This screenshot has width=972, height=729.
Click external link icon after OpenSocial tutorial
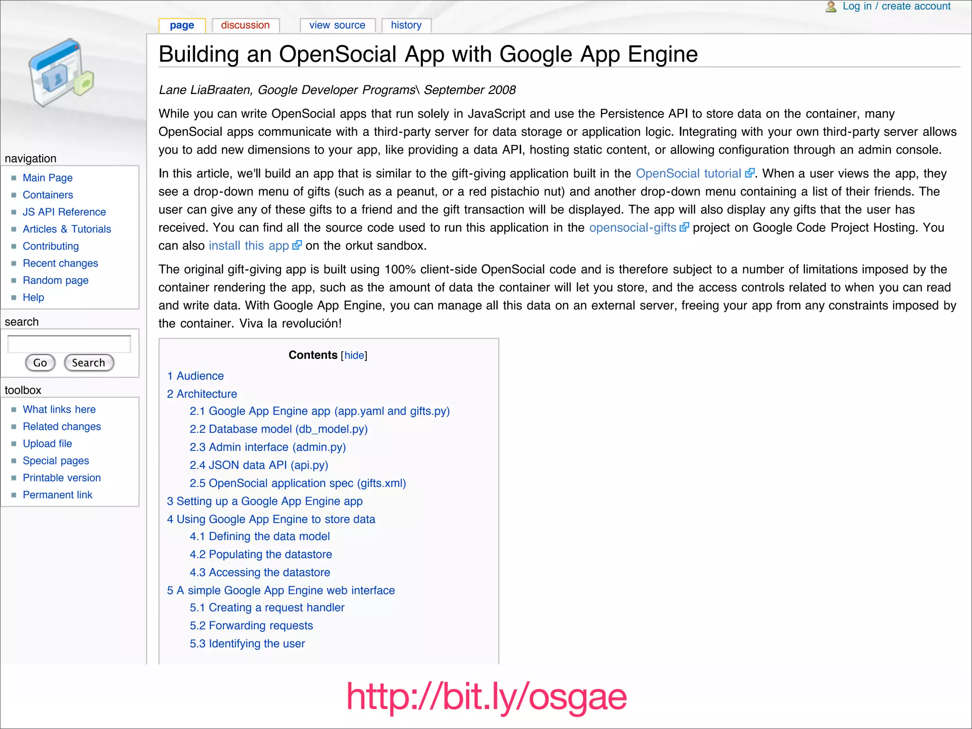(749, 173)
